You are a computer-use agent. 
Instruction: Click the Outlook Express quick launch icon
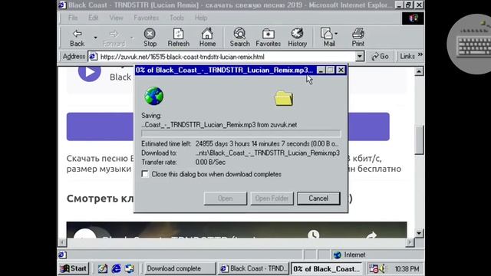tap(130, 268)
